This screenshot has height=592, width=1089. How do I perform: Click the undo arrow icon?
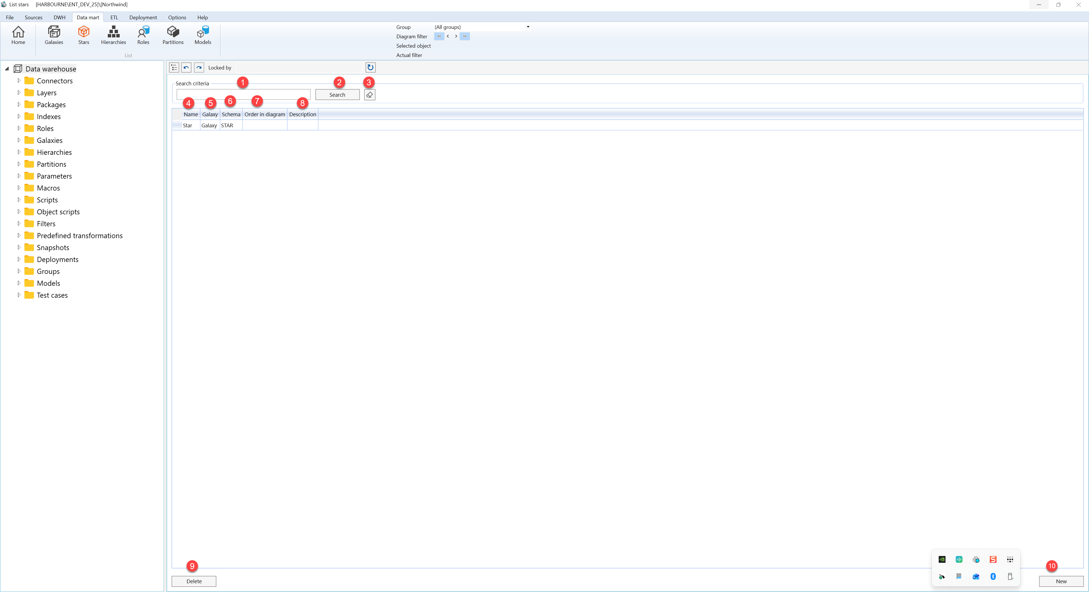coord(186,67)
